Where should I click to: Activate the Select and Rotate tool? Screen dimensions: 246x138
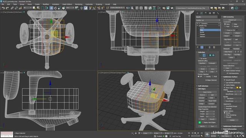(x=55, y=8)
